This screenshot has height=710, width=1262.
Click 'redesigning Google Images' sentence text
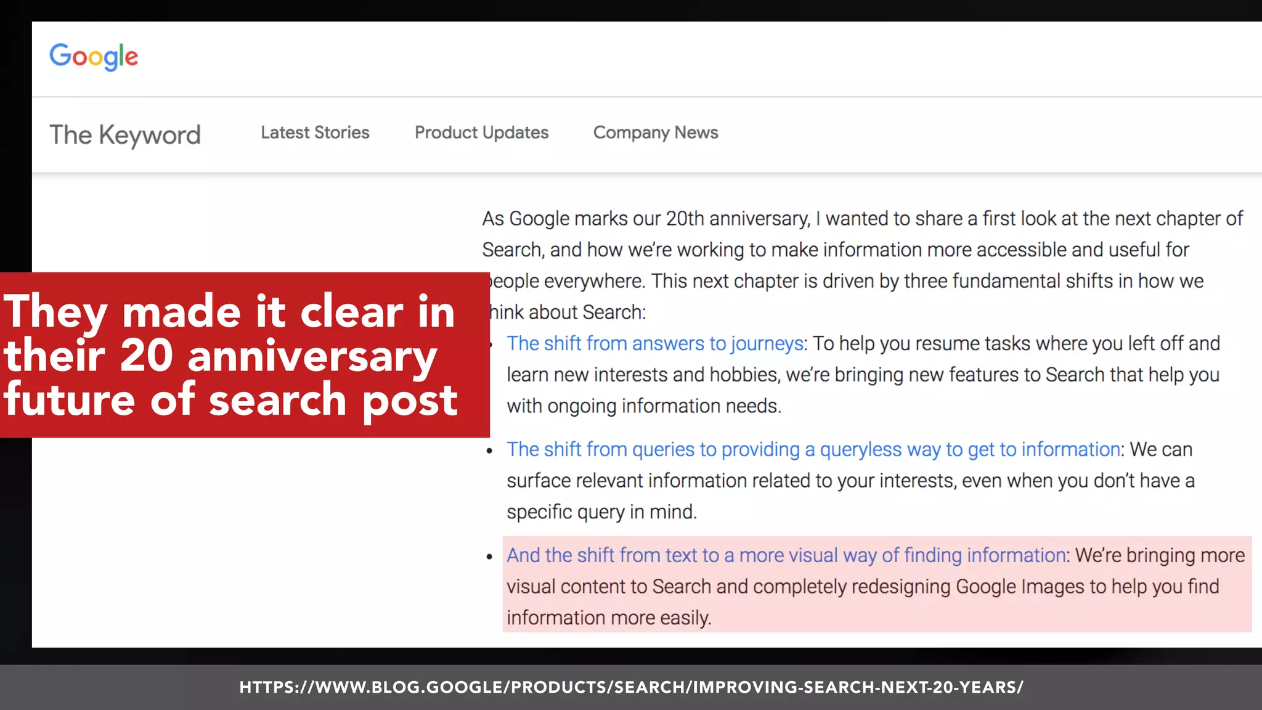click(x=863, y=587)
